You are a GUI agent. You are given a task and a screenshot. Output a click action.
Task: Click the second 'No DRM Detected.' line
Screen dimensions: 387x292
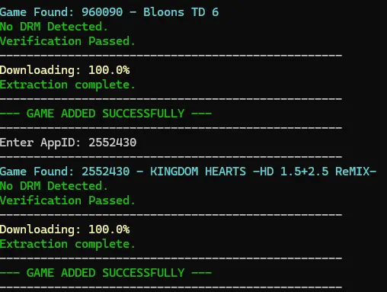[x=54, y=186]
